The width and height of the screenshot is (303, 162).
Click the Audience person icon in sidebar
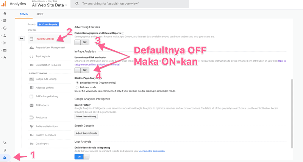pyautogui.click(x=5, y=35)
